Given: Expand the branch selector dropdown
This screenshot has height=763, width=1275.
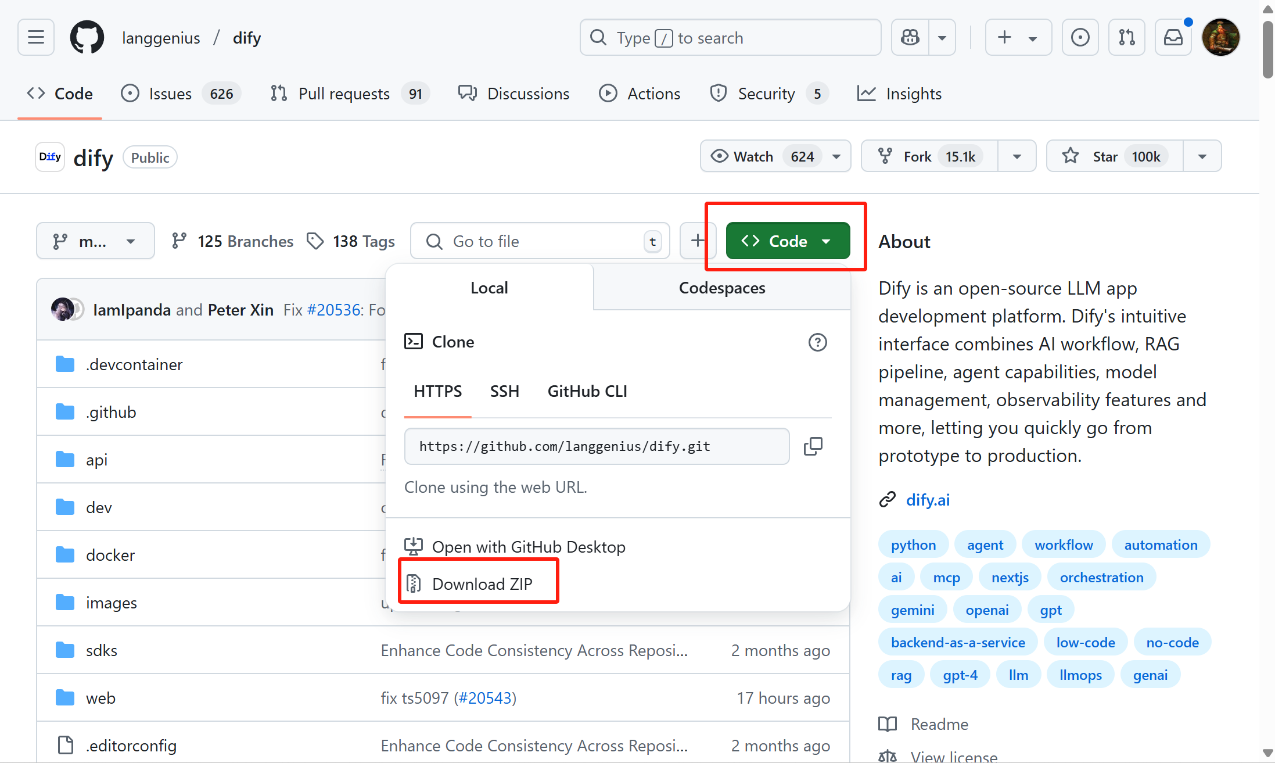Looking at the screenshot, I should coord(95,241).
